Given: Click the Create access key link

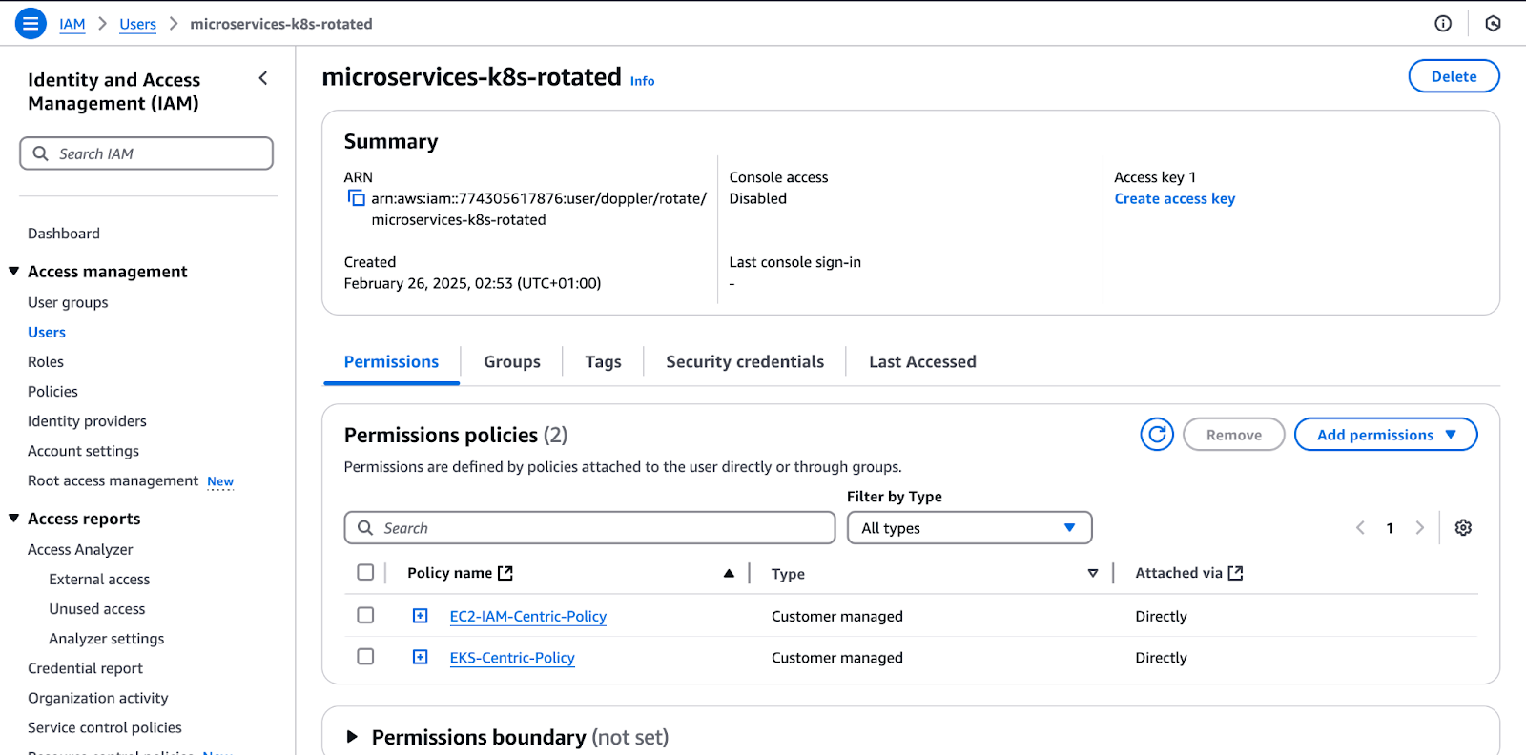Looking at the screenshot, I should 1174,198.
